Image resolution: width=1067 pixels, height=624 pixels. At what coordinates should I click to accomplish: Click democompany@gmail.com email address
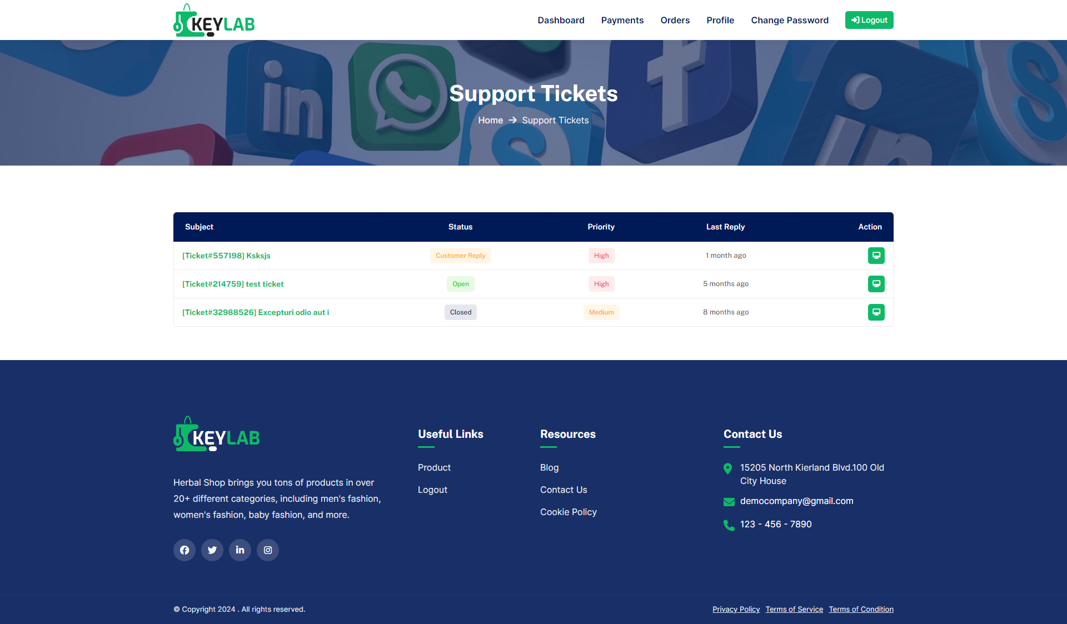796,501
